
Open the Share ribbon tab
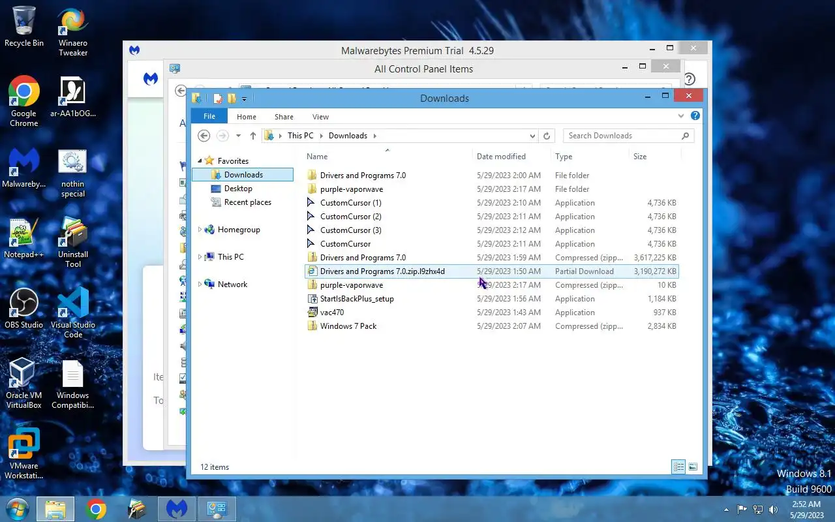pos(284,117)
